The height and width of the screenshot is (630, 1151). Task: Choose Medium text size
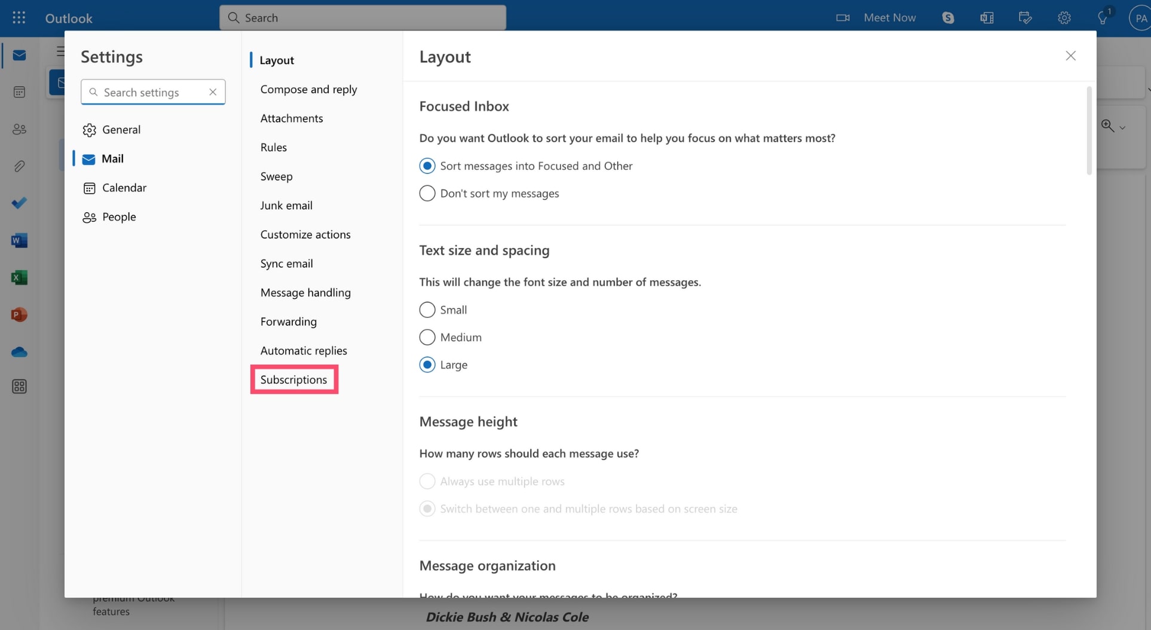click(451, 337)
